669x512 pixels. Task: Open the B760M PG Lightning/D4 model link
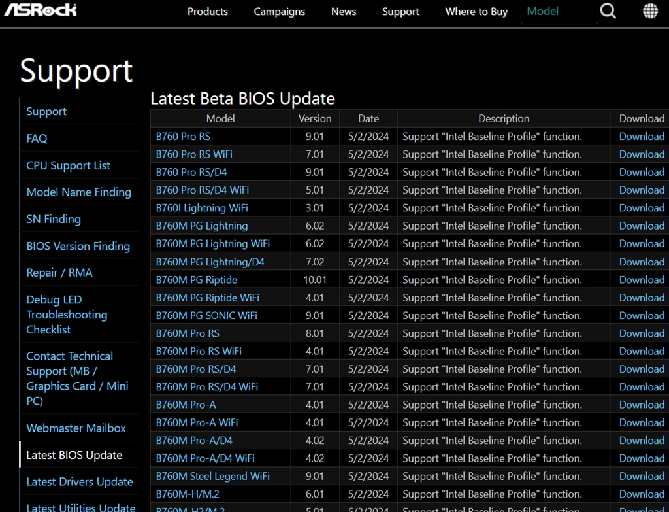click(x=210, y=262)
